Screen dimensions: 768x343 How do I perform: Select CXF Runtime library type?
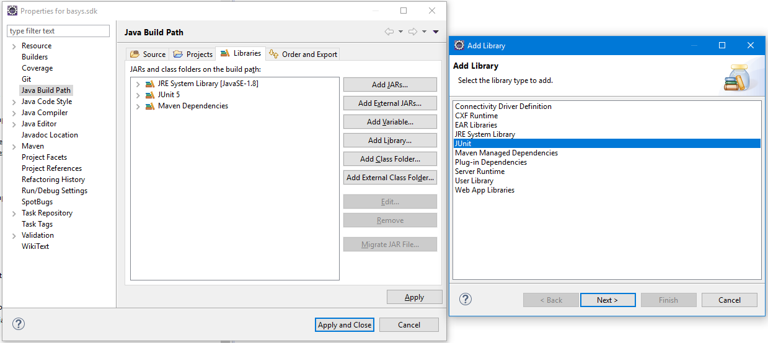click(x=607, y=116)
